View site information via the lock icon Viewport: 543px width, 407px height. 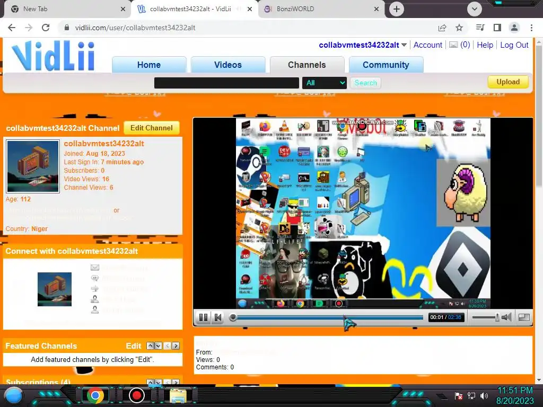click(67, 28)
